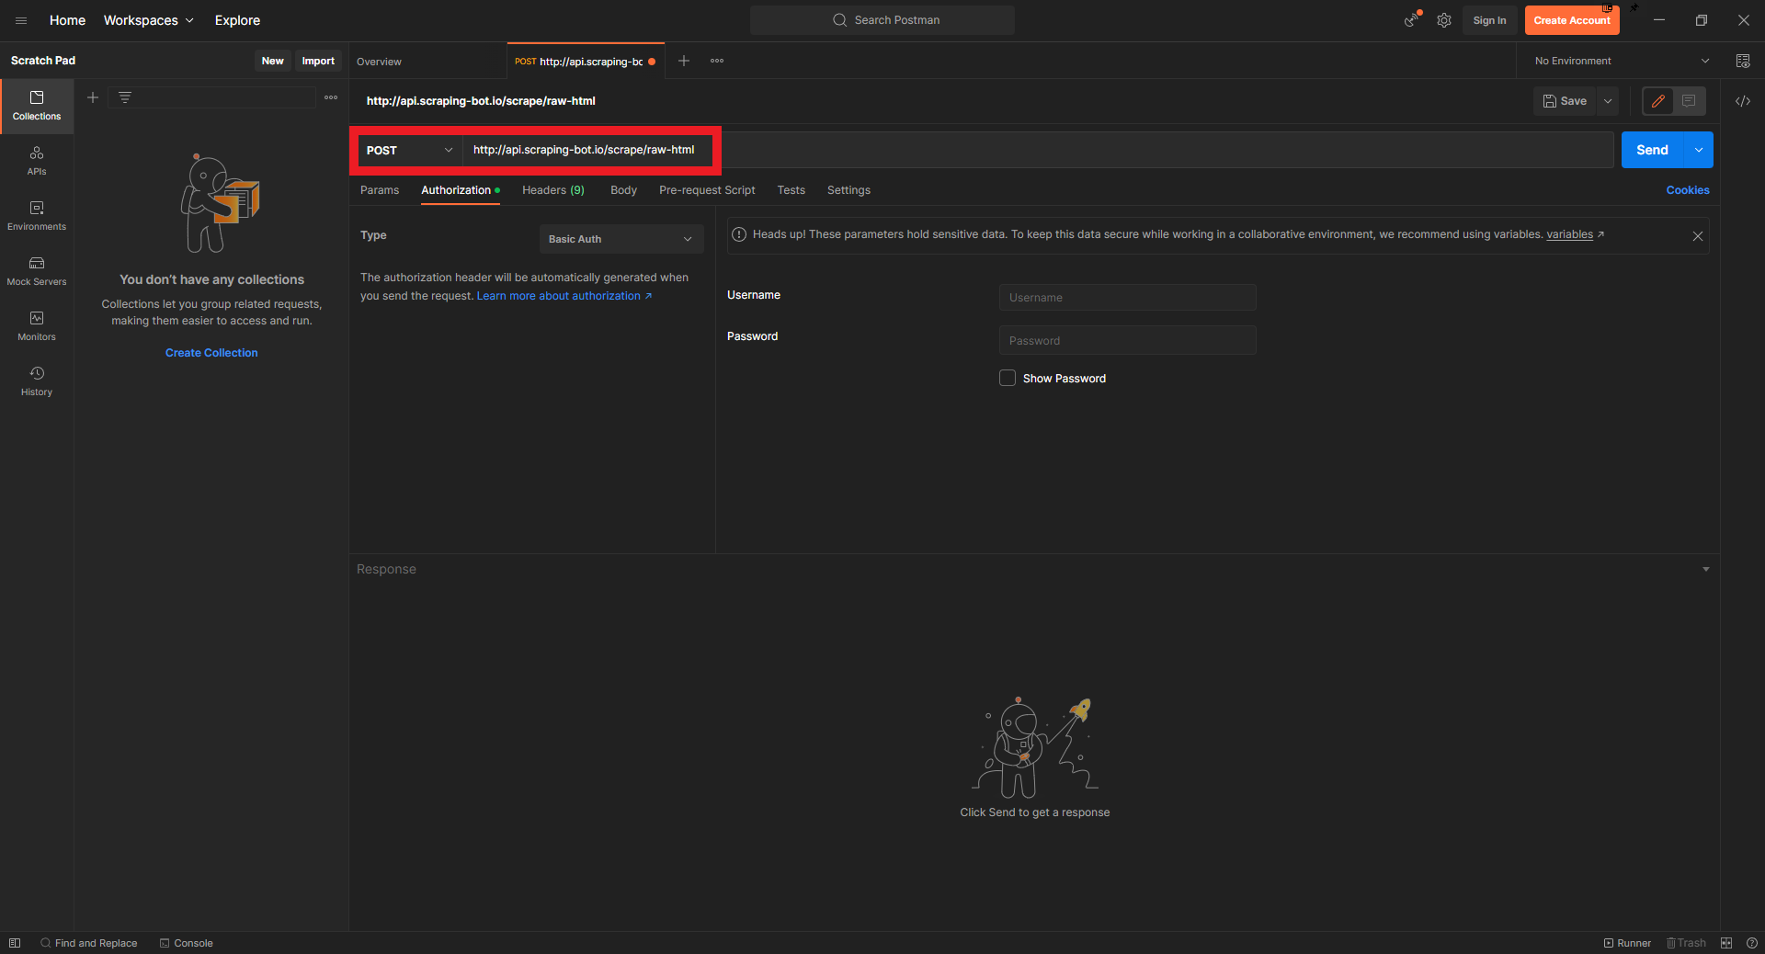The width and height of the screenshot is (1765, 954).
Task: Open the Trash
Action: pos(1686,943)
